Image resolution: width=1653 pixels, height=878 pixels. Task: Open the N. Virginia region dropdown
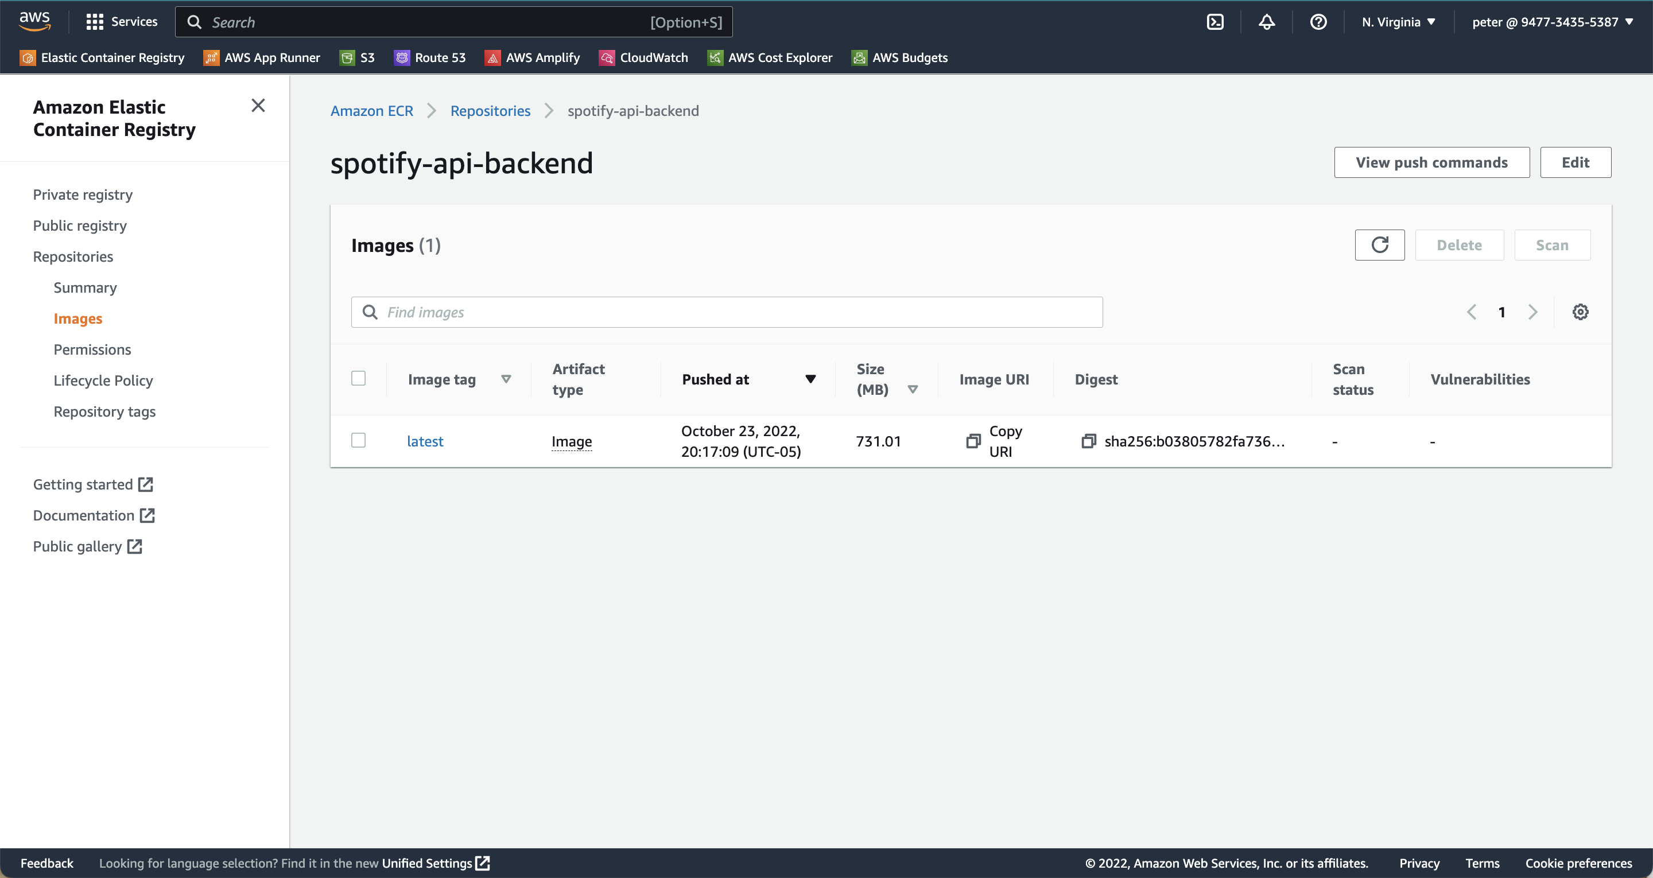click(x=1399, y=21)
